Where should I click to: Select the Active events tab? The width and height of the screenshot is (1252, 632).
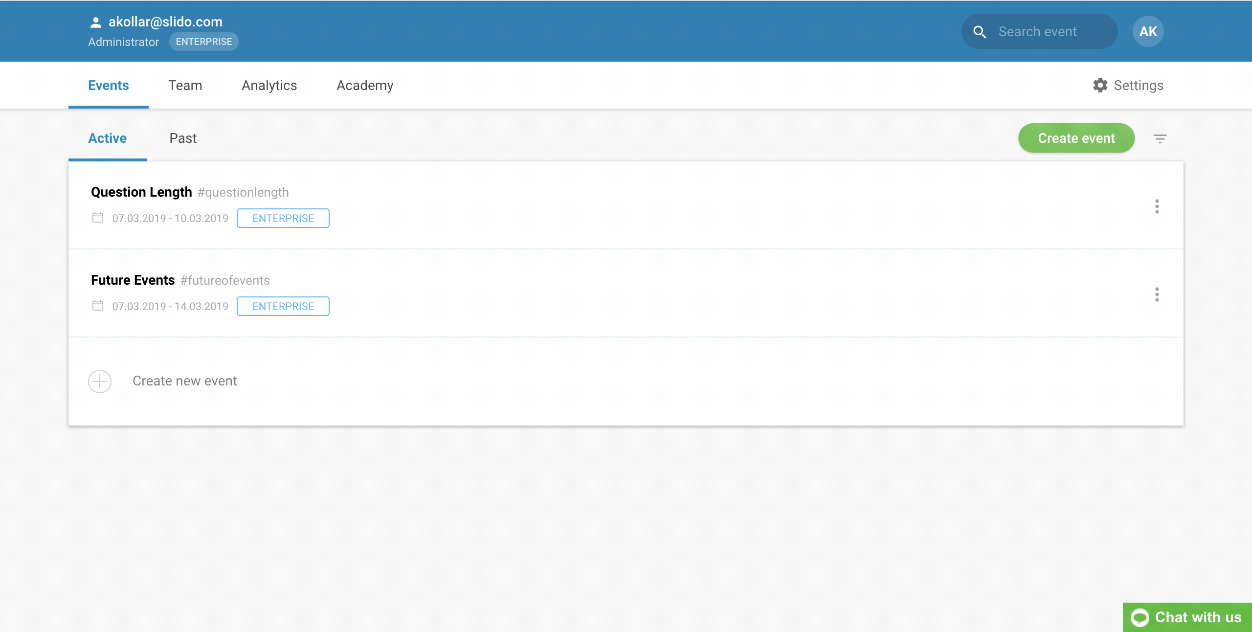(x=107, y=138)
